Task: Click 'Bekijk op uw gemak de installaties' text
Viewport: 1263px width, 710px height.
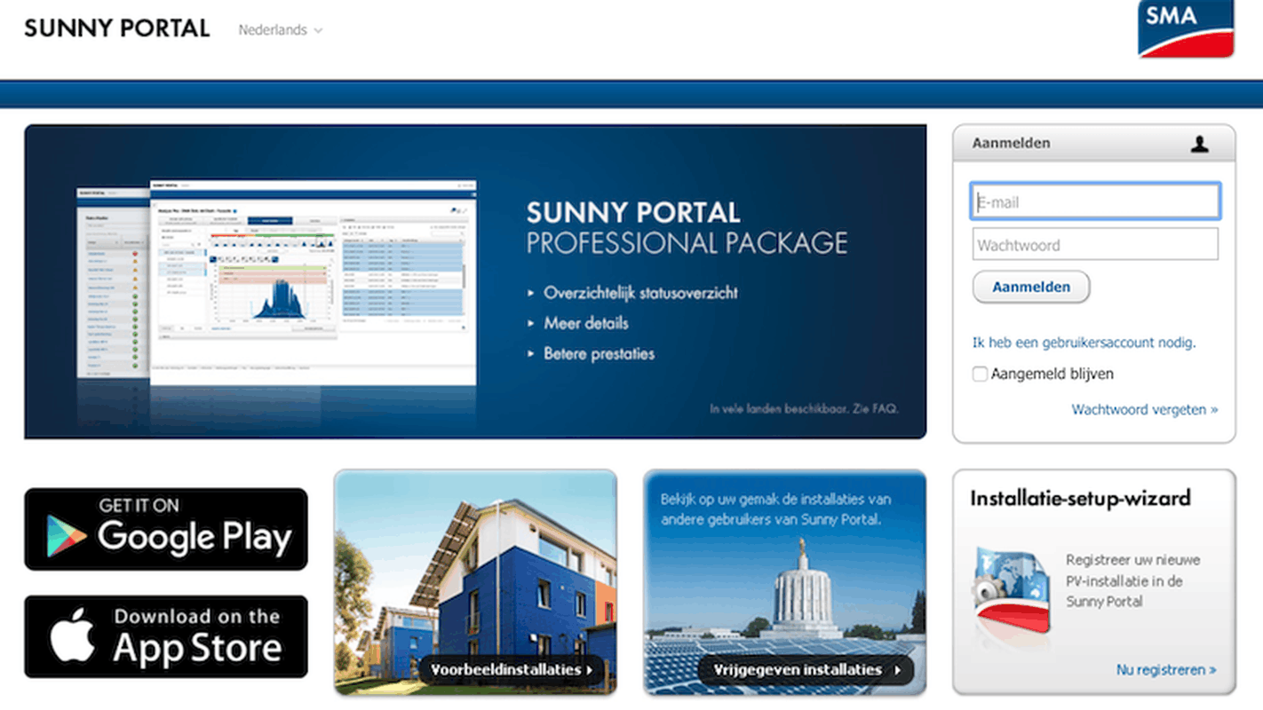Action: pyautogui.click(x=775, y=509)
